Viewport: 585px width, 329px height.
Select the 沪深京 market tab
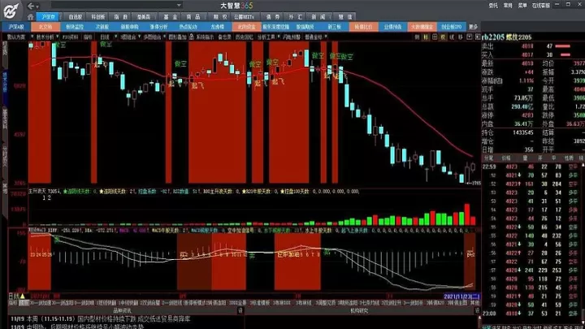48,17
